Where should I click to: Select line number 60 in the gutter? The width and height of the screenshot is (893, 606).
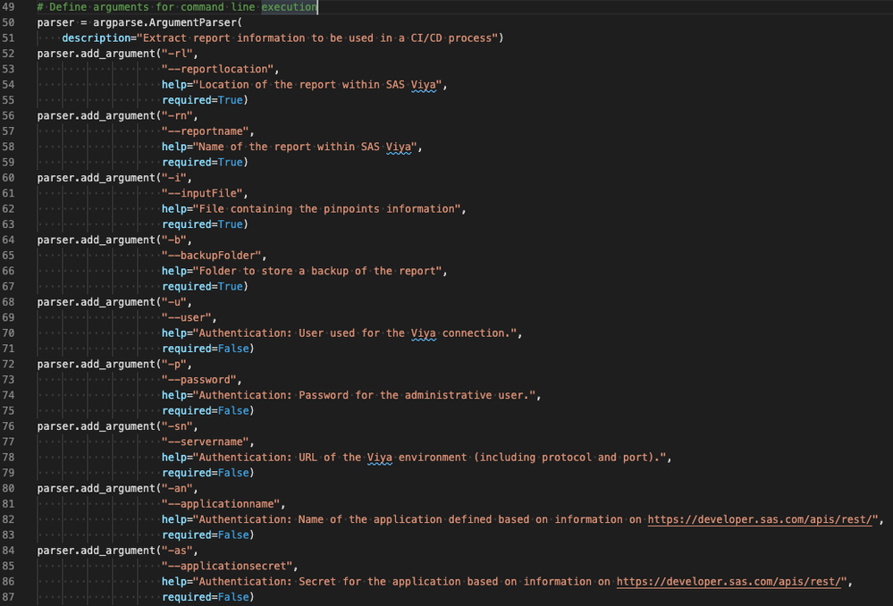click(10, 178)
